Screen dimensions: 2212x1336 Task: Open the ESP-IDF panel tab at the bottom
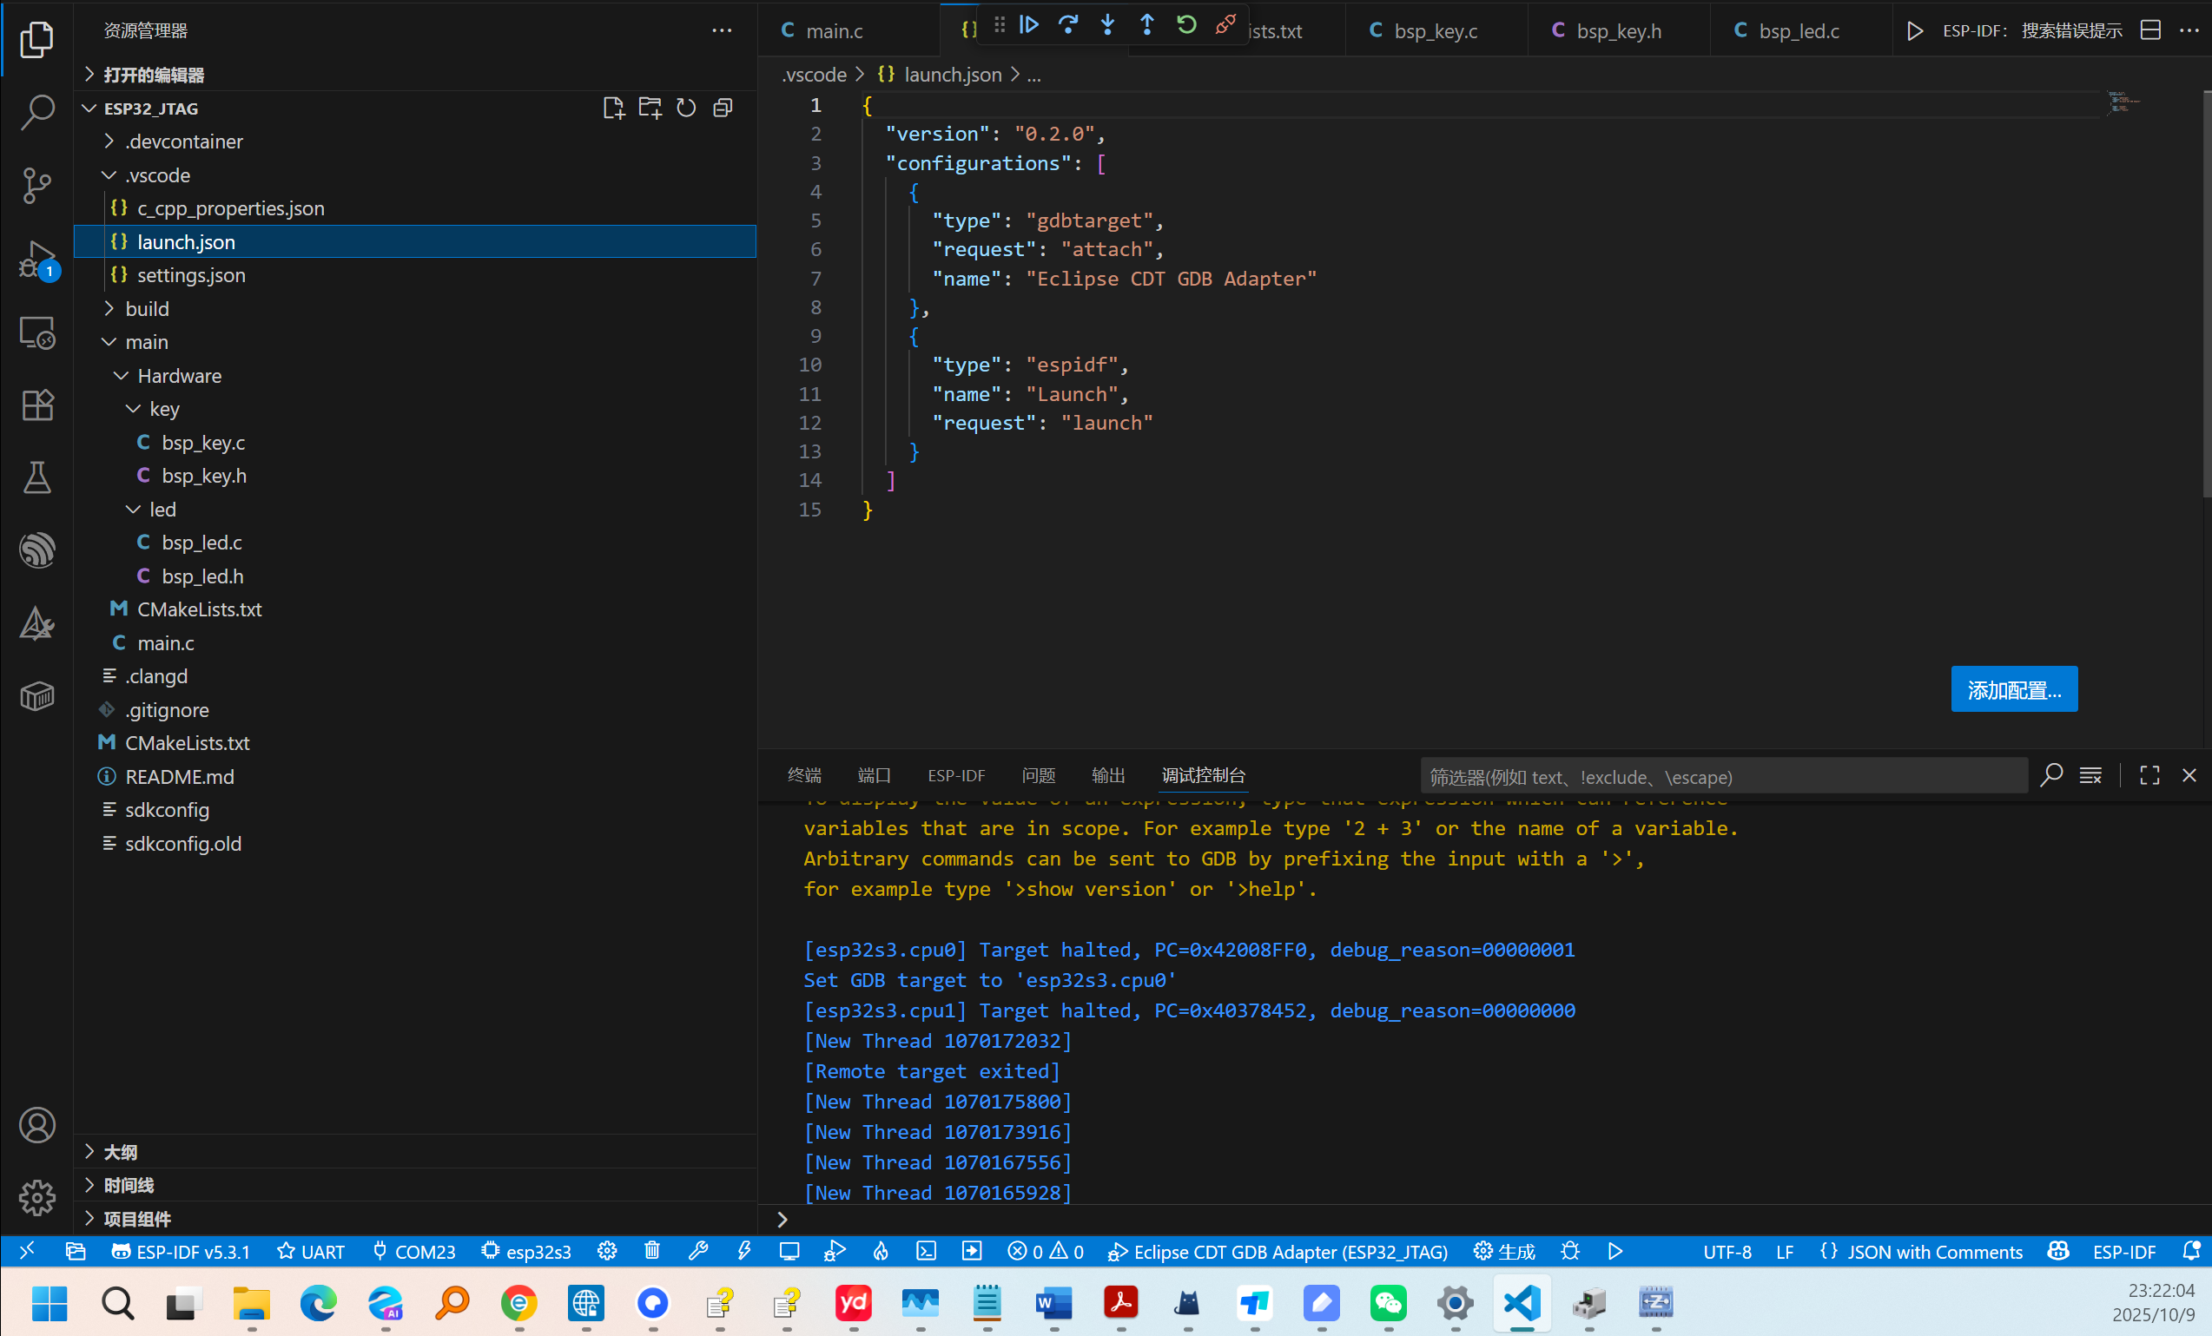(x=955, y=775)
